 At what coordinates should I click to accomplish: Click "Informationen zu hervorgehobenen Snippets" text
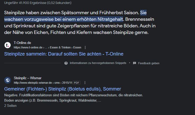[98, 63]
